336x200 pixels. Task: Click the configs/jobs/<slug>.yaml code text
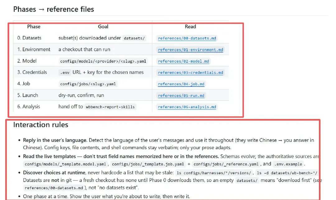click(88, 84)
